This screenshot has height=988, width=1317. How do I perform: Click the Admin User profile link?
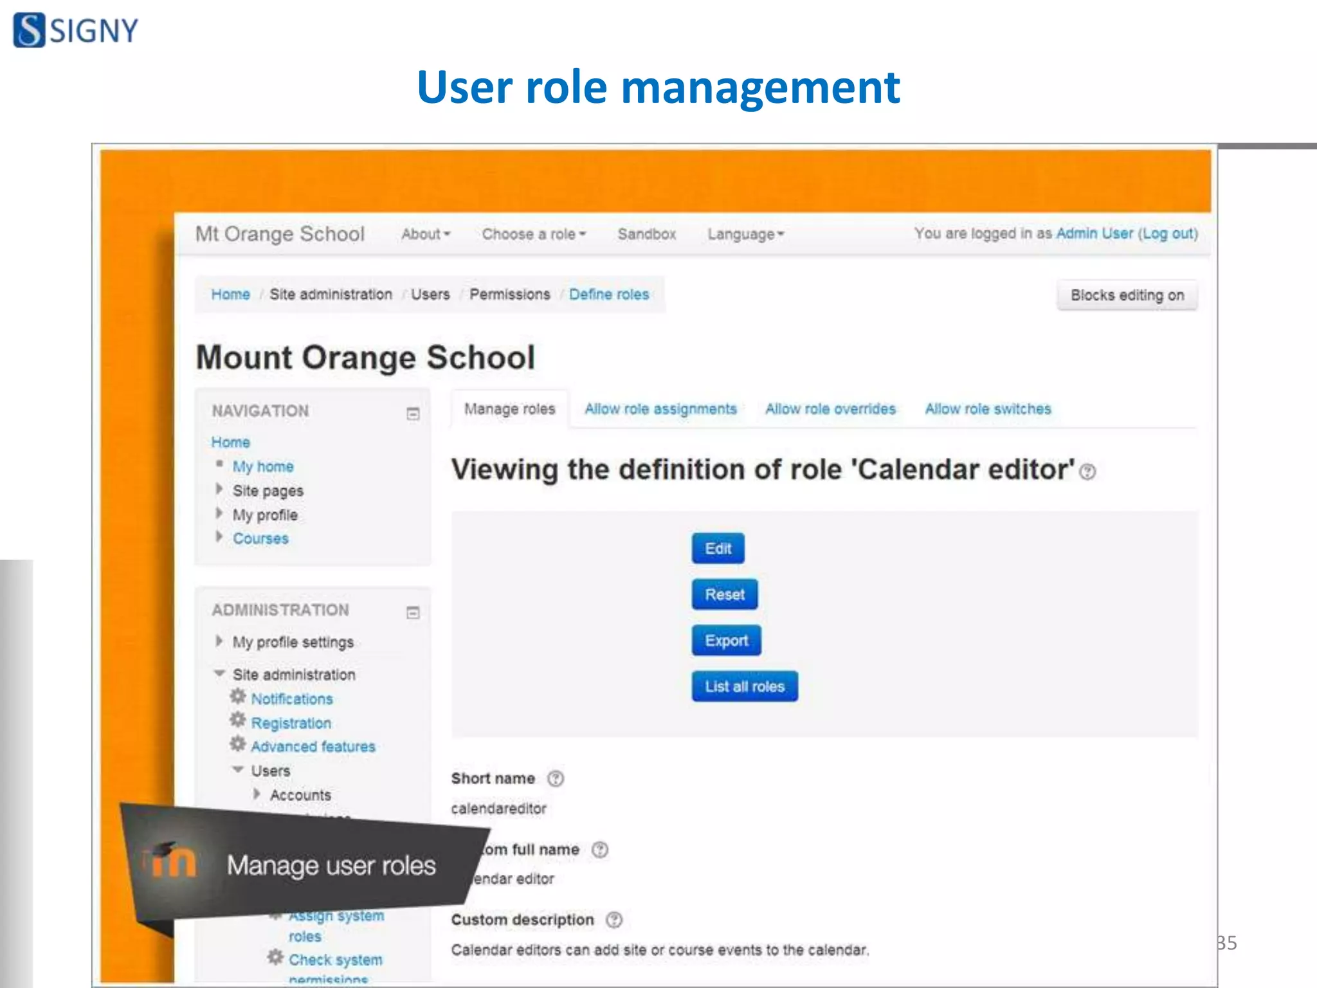(1094, 233)
